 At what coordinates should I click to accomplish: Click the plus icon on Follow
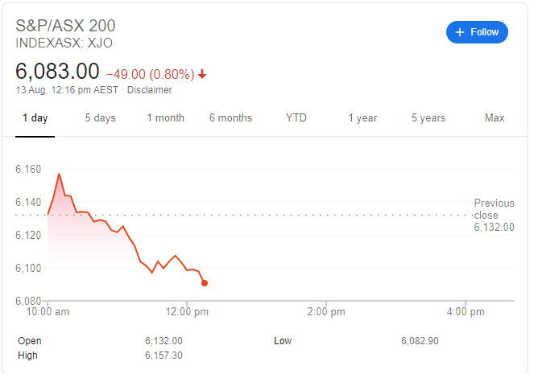[460, 32]
